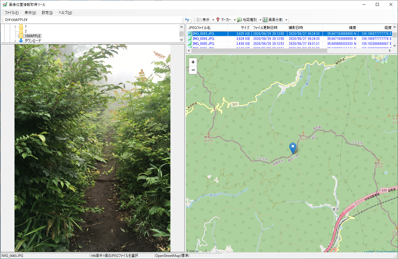Screen dimensions: 398x259
Task: Sort by ファイル更新日時 column header
Action: [x=269, y=28]
